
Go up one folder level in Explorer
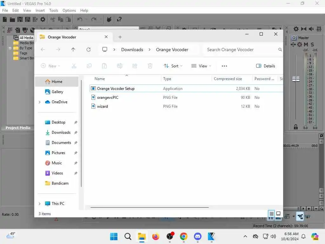[x=73, y=50]
